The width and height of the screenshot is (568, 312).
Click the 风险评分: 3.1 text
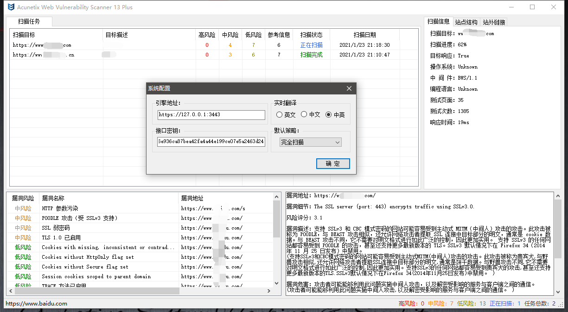tap(305, 218)
